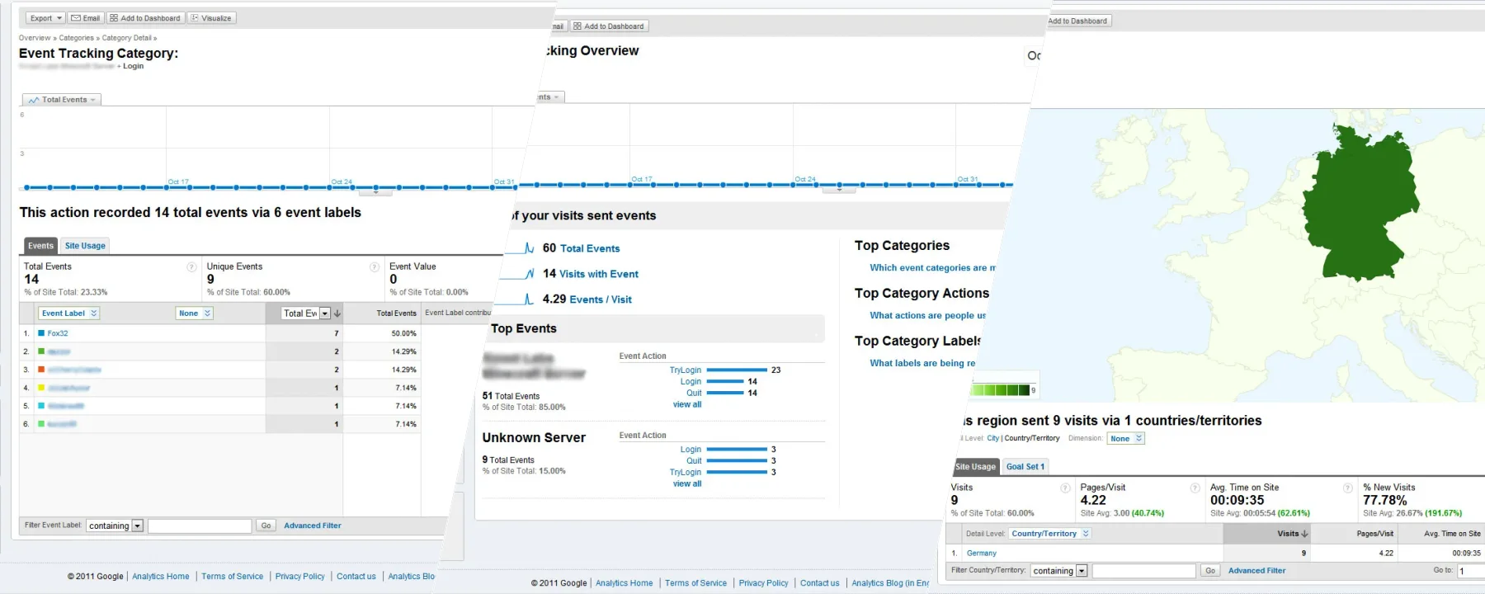Click the orange color swatch in row 3

pos(41,370)
